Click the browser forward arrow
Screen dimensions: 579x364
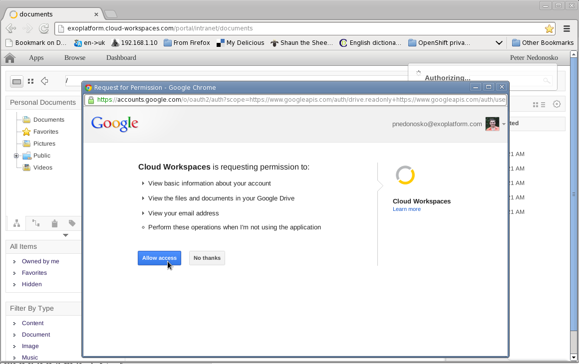(x=27, y=28)
